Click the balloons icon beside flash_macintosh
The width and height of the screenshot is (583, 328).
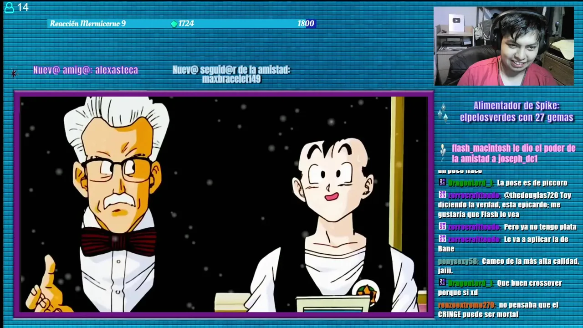tap(443, 153)
